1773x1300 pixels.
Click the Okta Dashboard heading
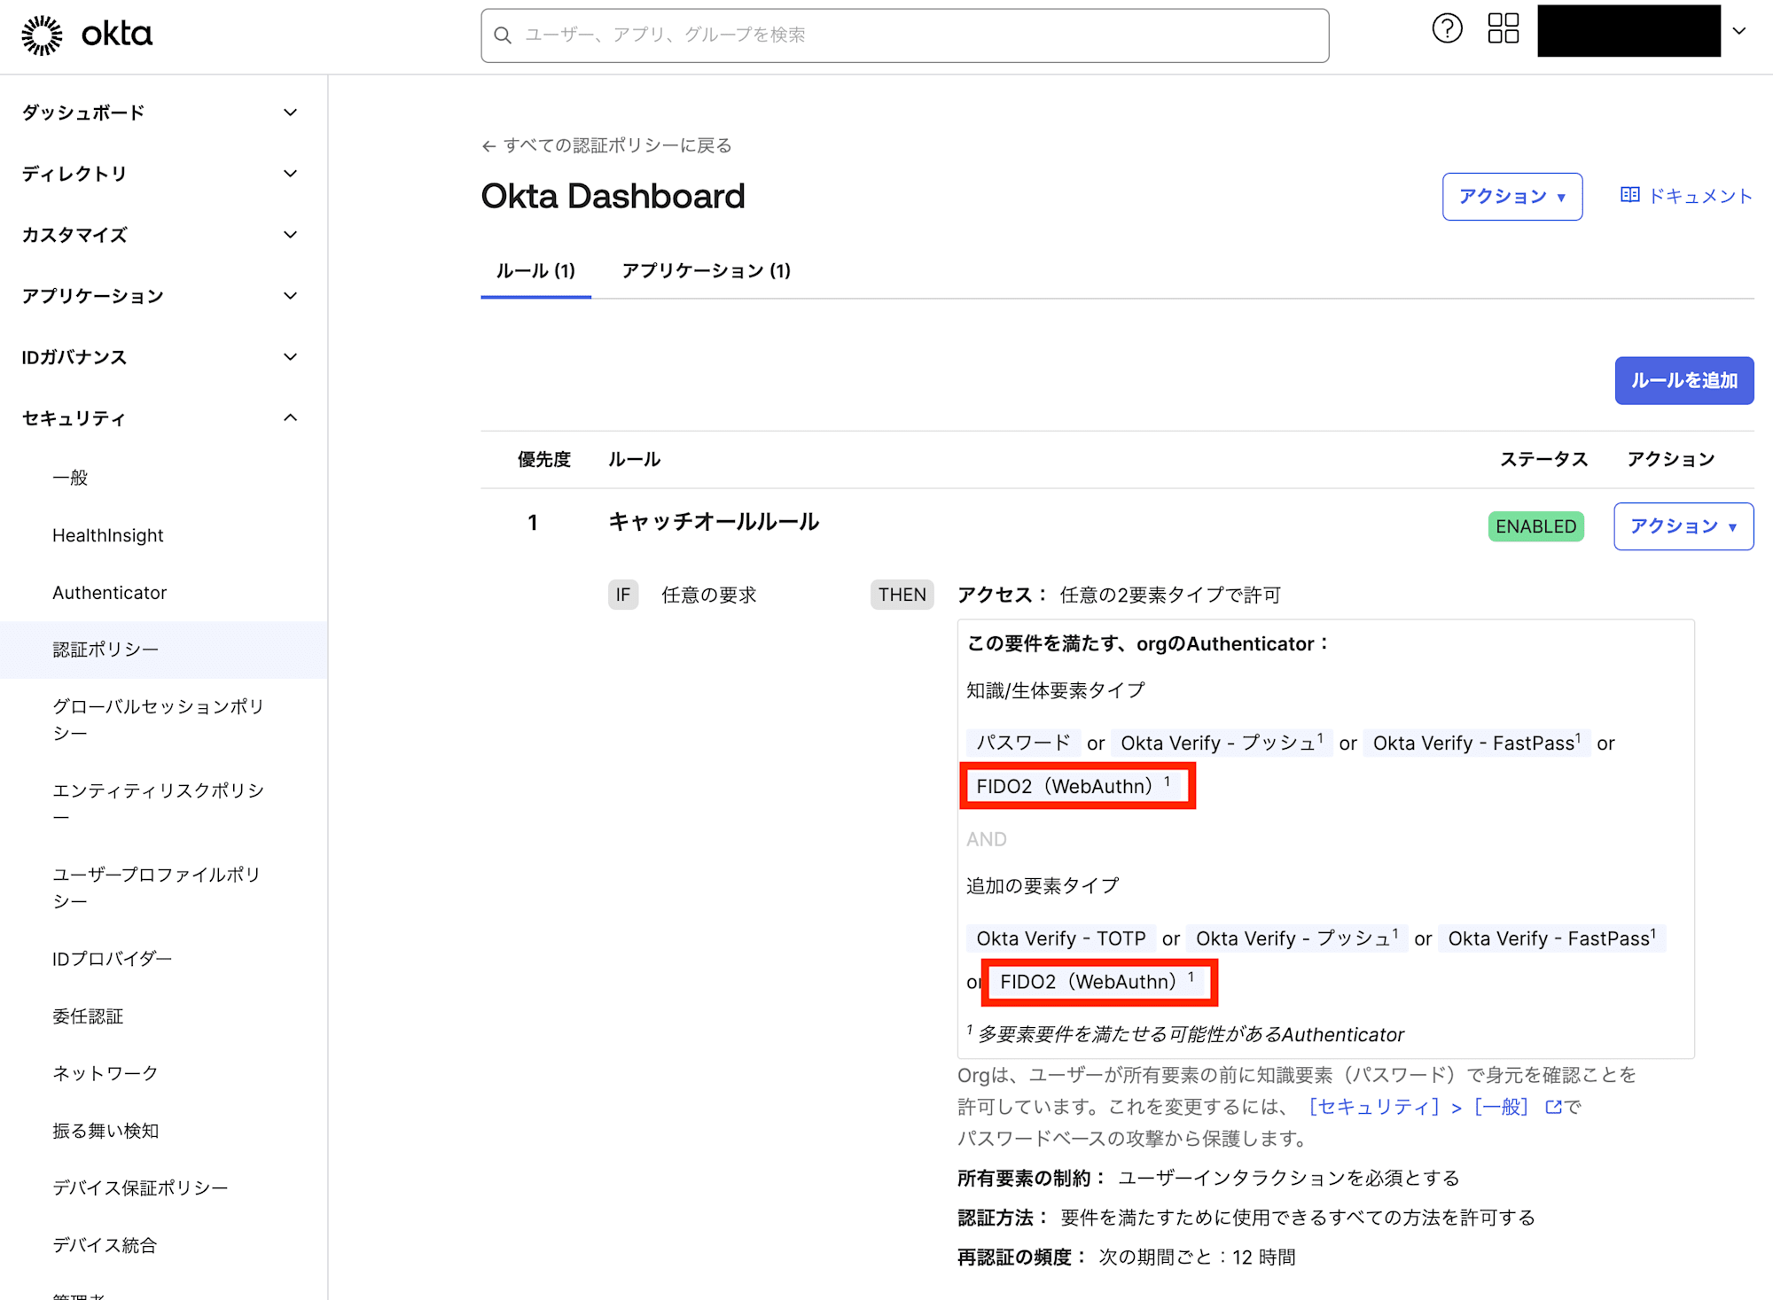tap(613, 196)
